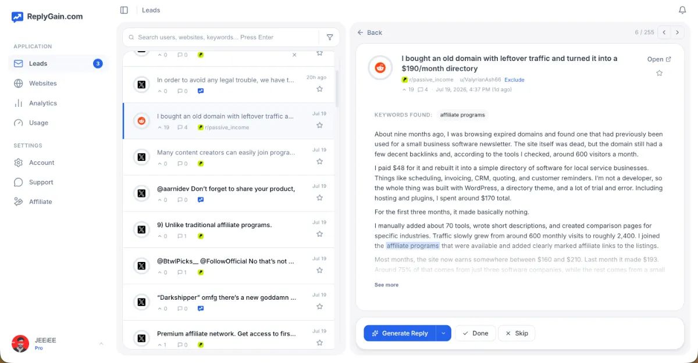Open the Generate Reply dropdown arrow
698x363 pixels.
[x=443, y=333]
